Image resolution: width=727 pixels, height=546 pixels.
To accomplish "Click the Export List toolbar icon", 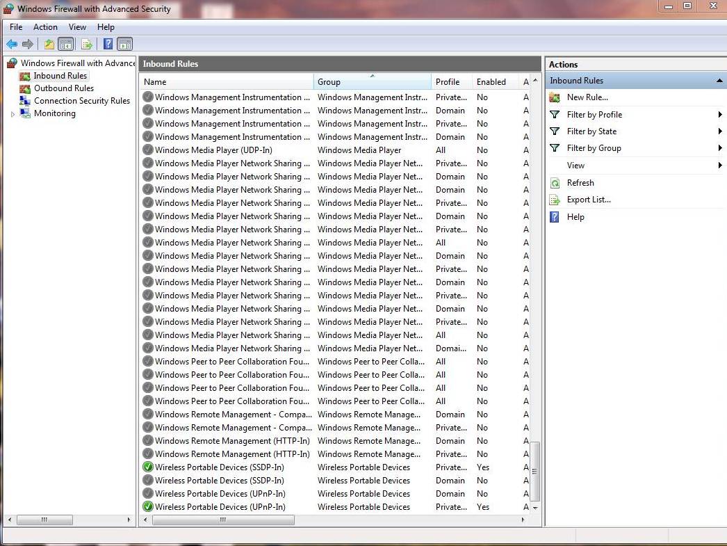I will (x=87, y=44).
